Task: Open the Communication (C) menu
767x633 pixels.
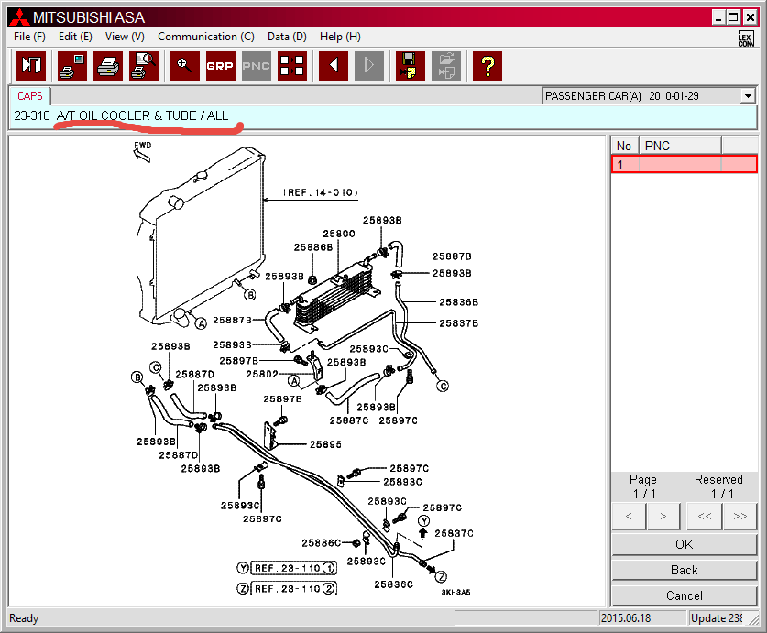Action: point(205,37)
